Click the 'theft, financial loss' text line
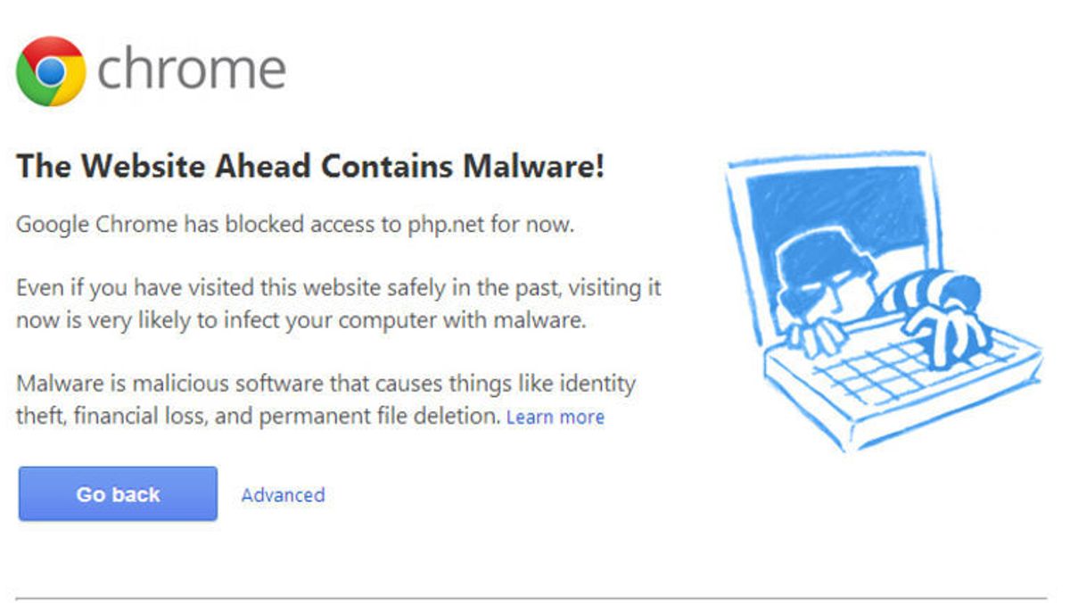This screenshot has width=1070, height=603. pos(258,416)
